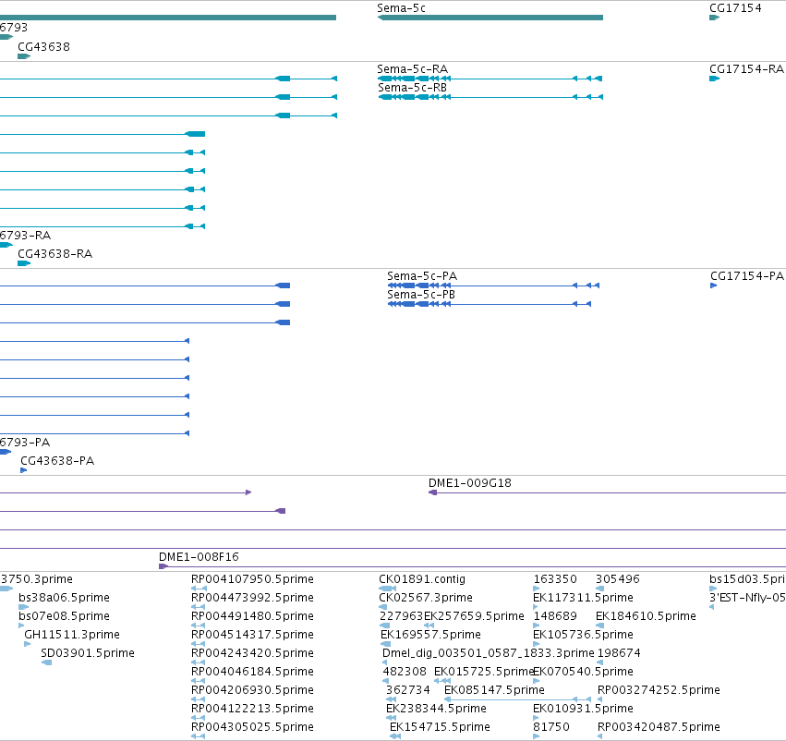Click the CG43638-RA transcript label
The width and height of the screenshot is (786, 741).
[55, 254]
